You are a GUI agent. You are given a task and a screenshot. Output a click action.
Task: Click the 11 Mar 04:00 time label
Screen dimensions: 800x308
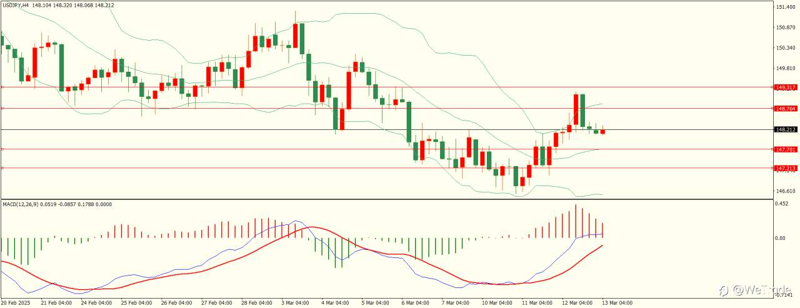point(537,303)
